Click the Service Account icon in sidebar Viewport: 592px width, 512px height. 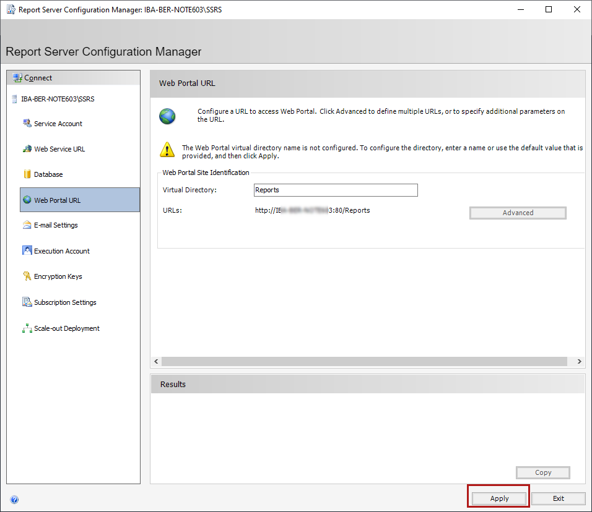pos(27,124)
